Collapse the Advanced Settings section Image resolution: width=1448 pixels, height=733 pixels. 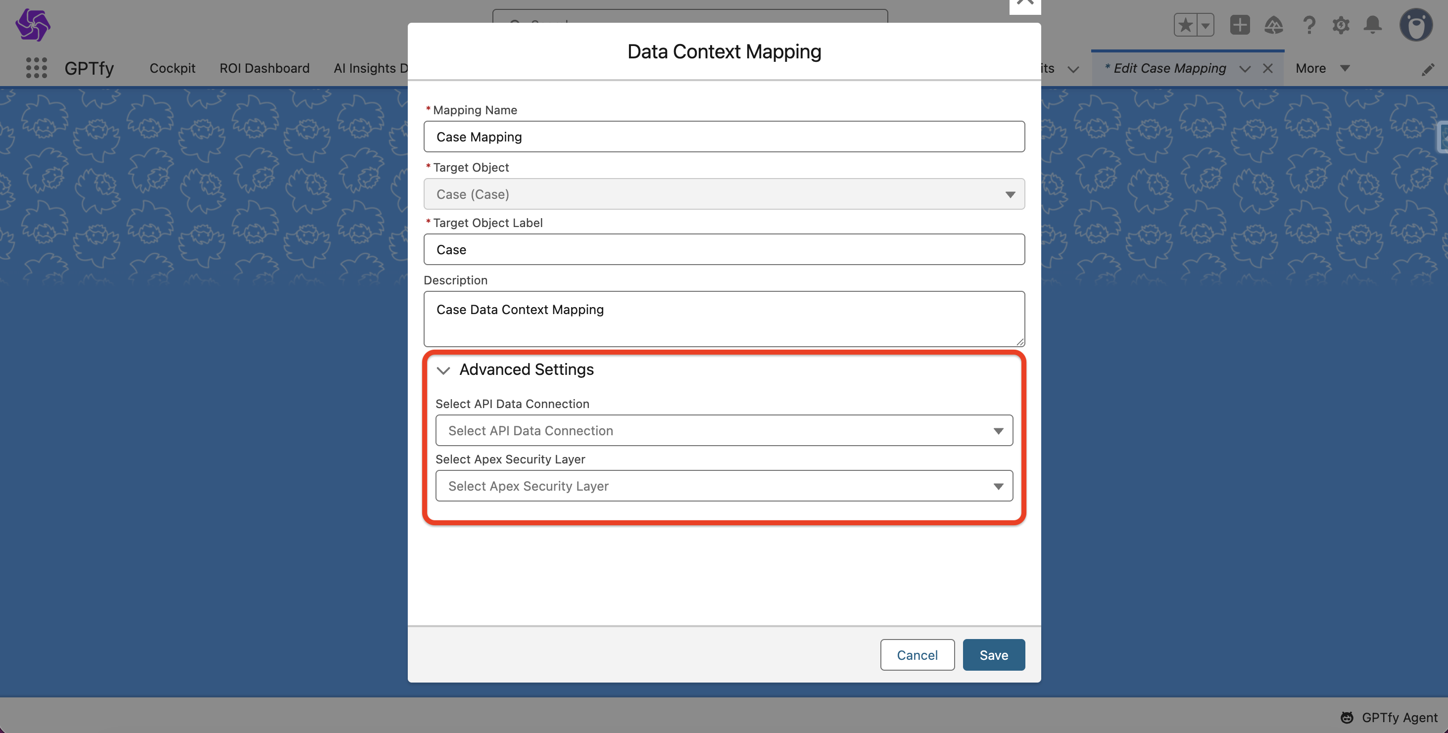point(443,370)
